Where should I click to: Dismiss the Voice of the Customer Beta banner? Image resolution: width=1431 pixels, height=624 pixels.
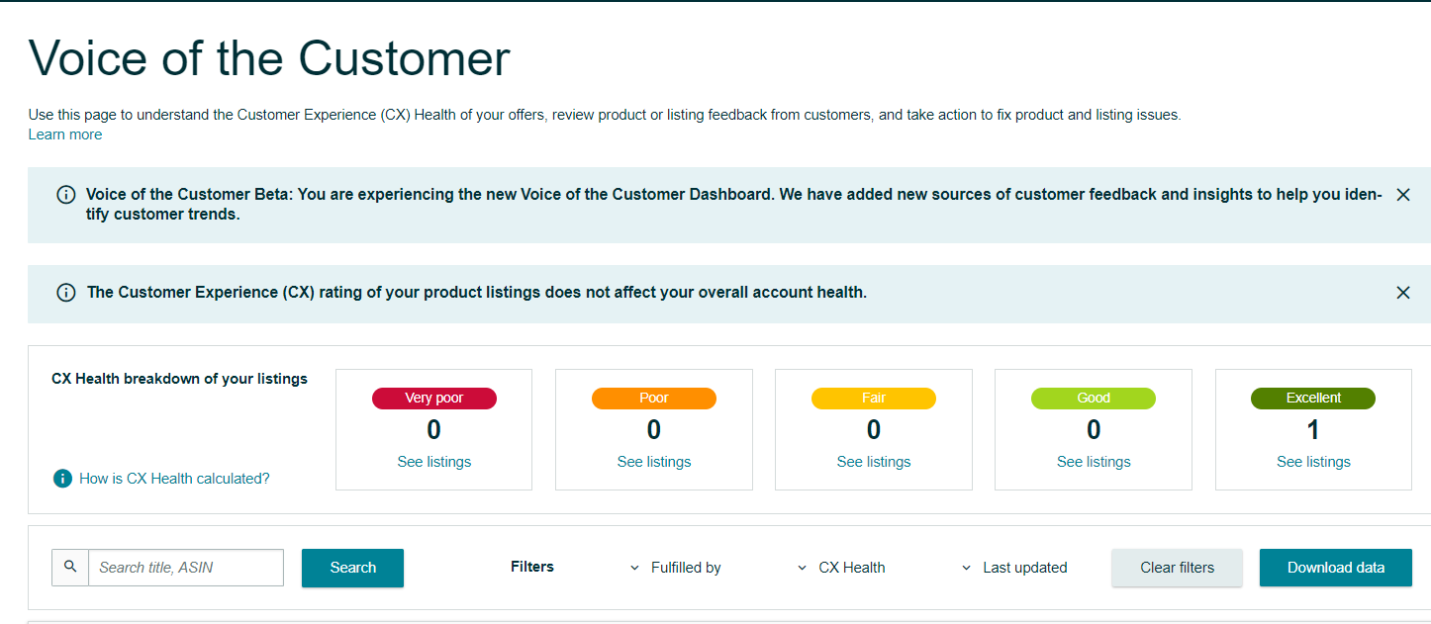tap(1402, 195)
